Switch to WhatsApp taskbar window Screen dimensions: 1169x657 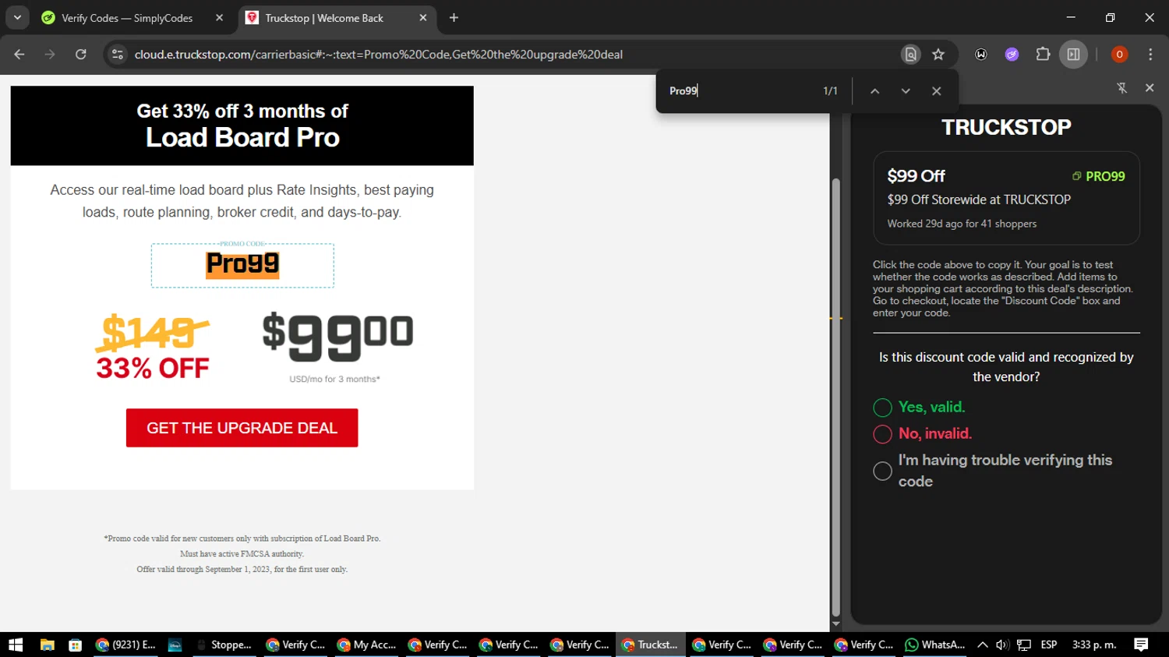coord(935,645)
